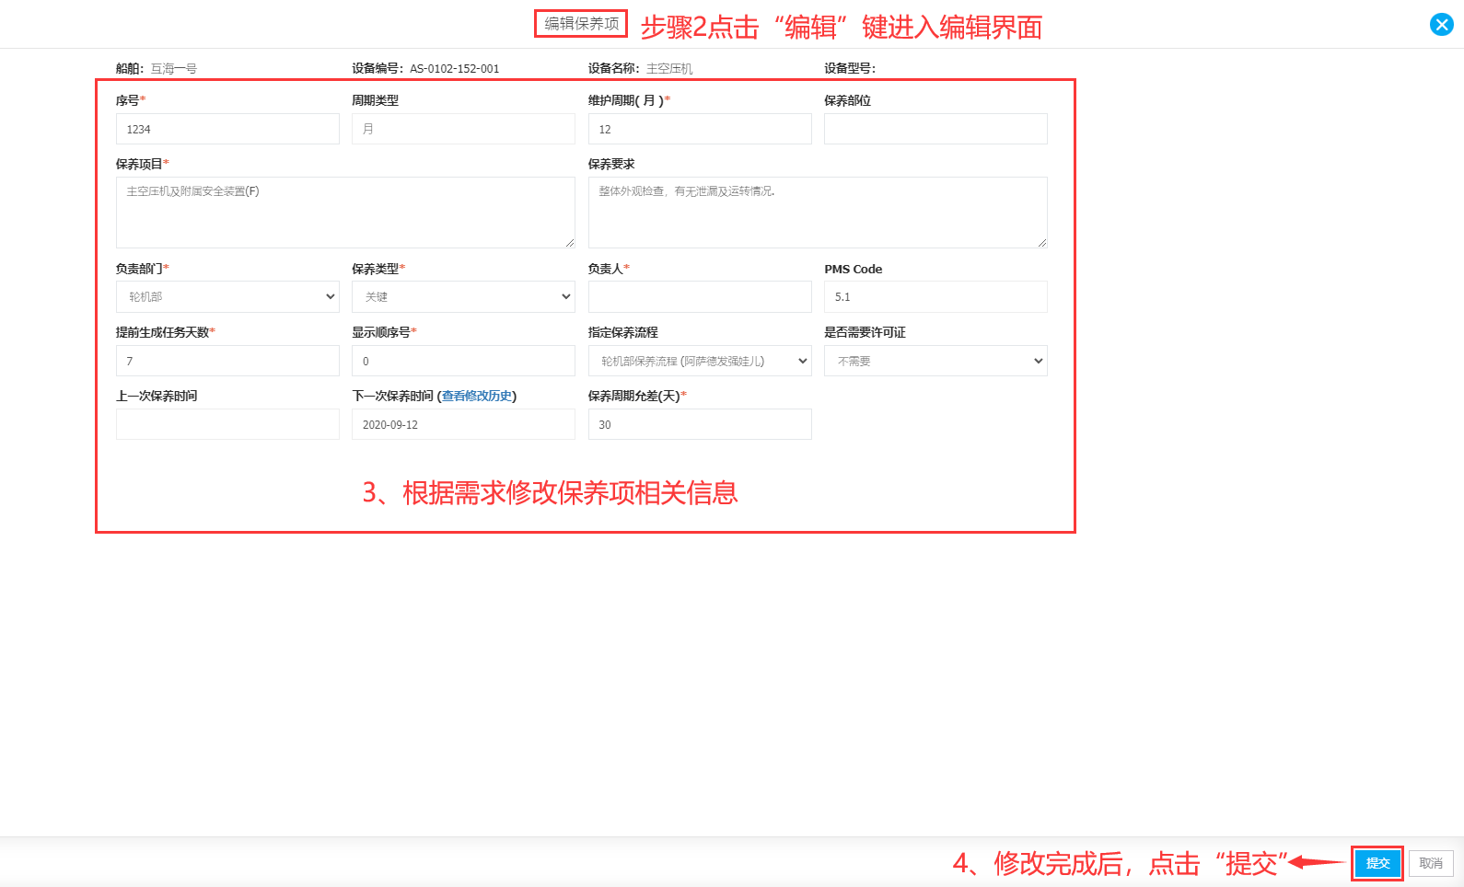
Task: Click the 保养项目 text area resize handle
Action: point(570,243)
